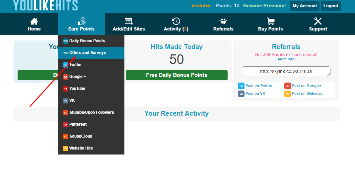Click the Referrals panel heading
The width and height of the screenshot is (355, 186).
click(x=286, y=47)
